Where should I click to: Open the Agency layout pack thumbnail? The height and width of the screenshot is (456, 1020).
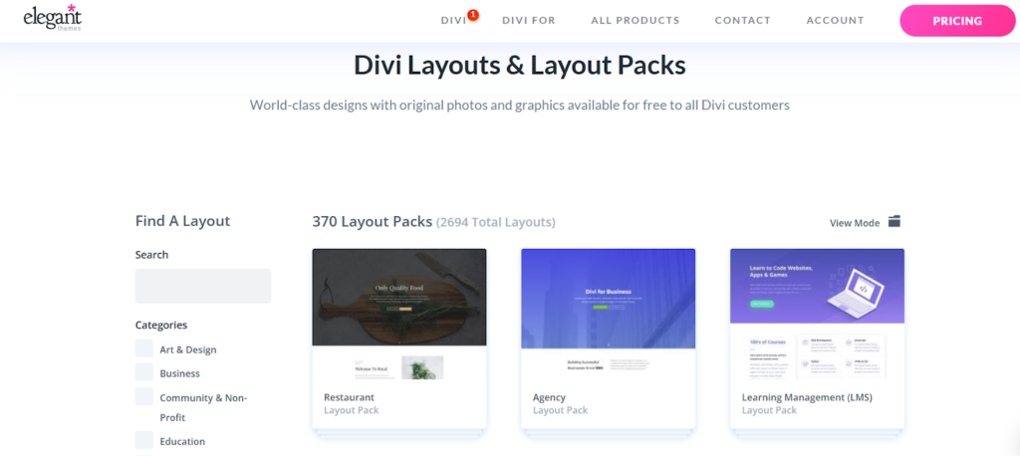608,314
